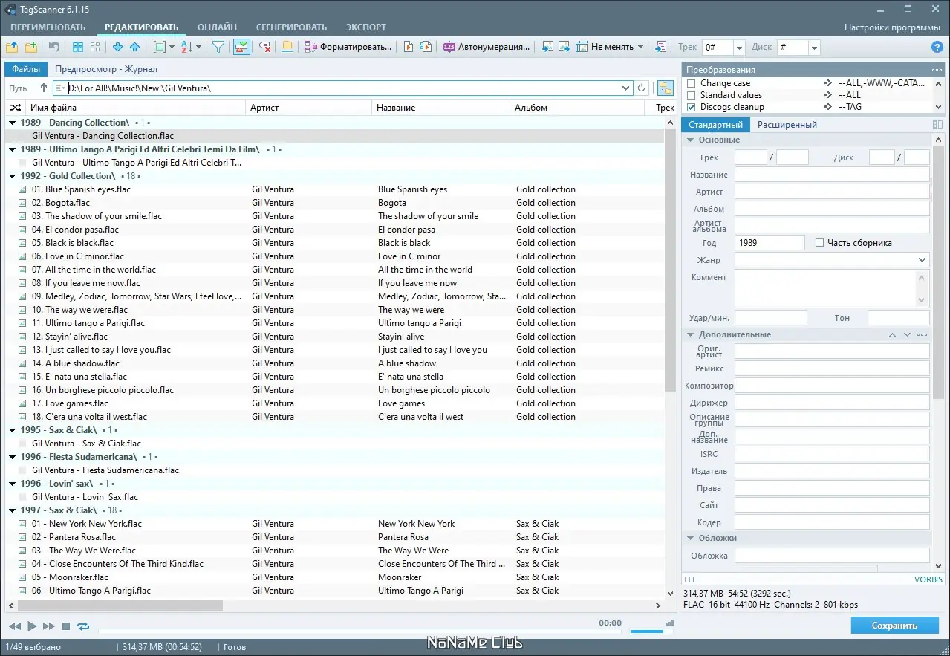950x656 pixels.
Task: Open the Предпросмотр - Журнал tab
Action: click(x=106, y=69)
